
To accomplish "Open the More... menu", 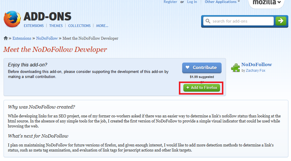I will [x=102, y=26].
